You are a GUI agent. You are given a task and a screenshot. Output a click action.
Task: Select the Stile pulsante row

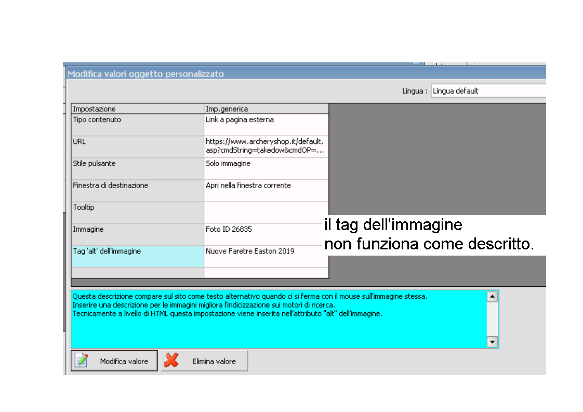[200, 169]
